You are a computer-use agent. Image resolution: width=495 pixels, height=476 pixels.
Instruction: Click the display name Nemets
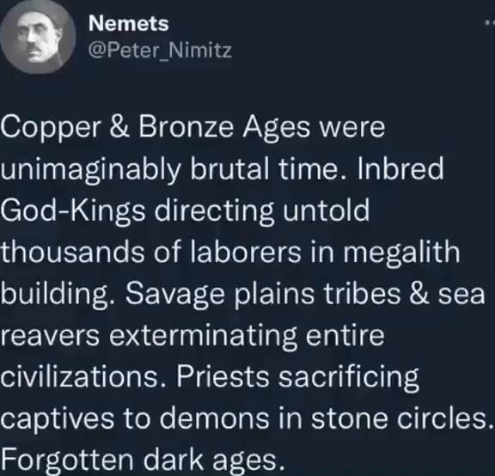point(129,24)
